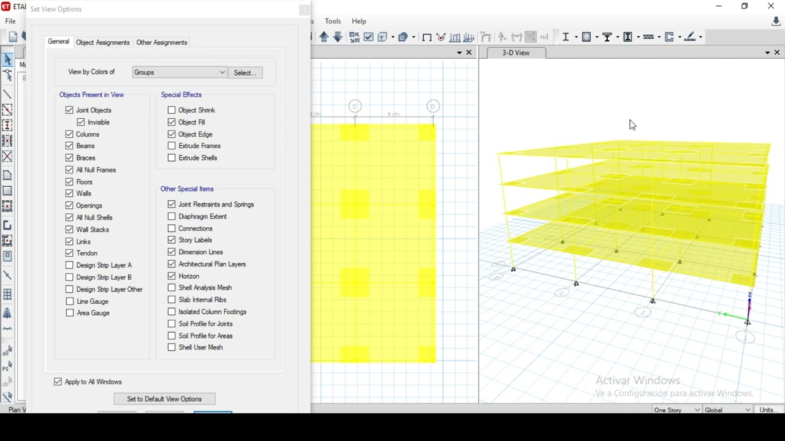The height and width of the screenshot is (441, 785).
Task: Click the solid 3-D shape extrude icon
Action: [x=402, y=37]
